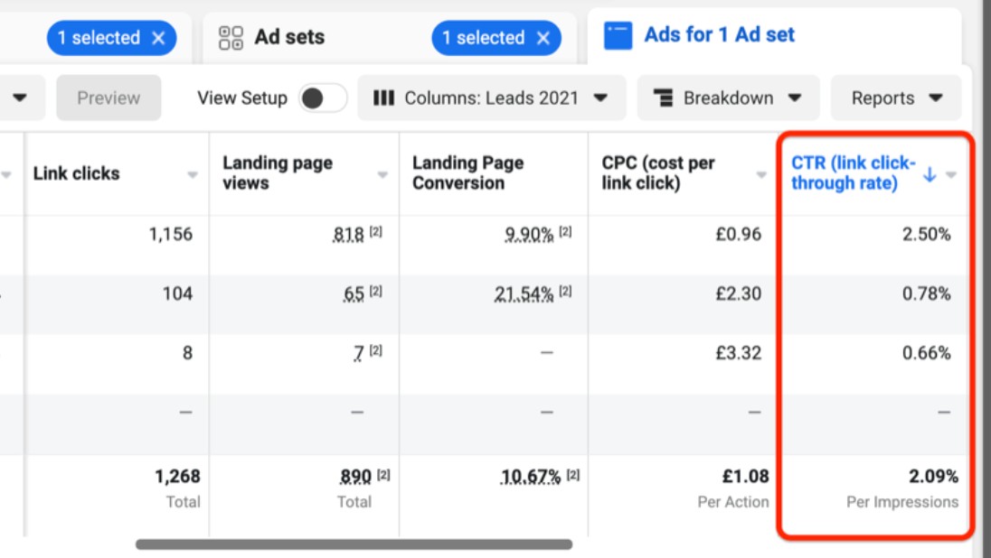Open the Reports dropdown menu
The height and width of the screenshot is (558, 991).
point(896,98)
